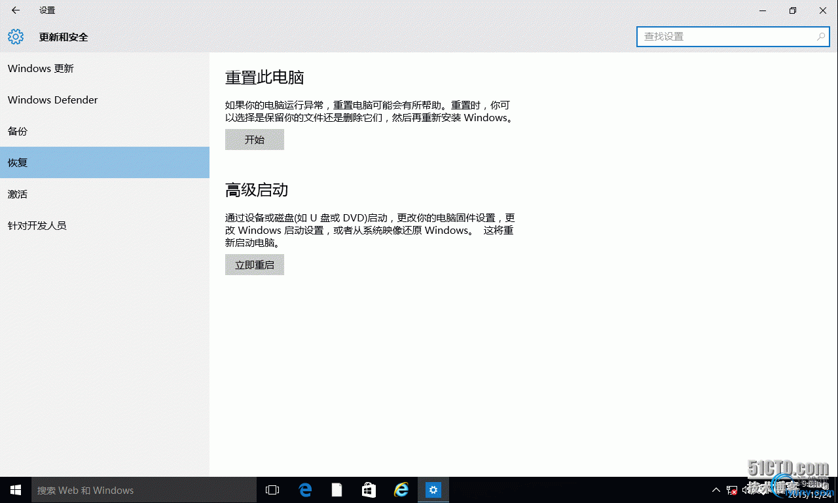Viewport: 838px width, 503px height.
Task: Show hidden system tray icons
Action: point(716,490)
